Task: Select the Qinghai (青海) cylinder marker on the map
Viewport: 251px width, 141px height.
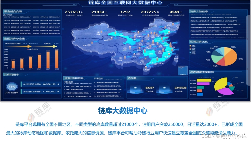Action: pyautogui.click(x=112, y=39)
